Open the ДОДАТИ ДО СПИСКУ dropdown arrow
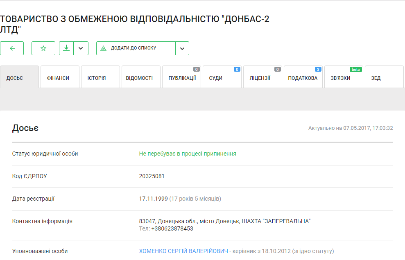This screenshot has height=260, width=405. (x=182, y=48)
